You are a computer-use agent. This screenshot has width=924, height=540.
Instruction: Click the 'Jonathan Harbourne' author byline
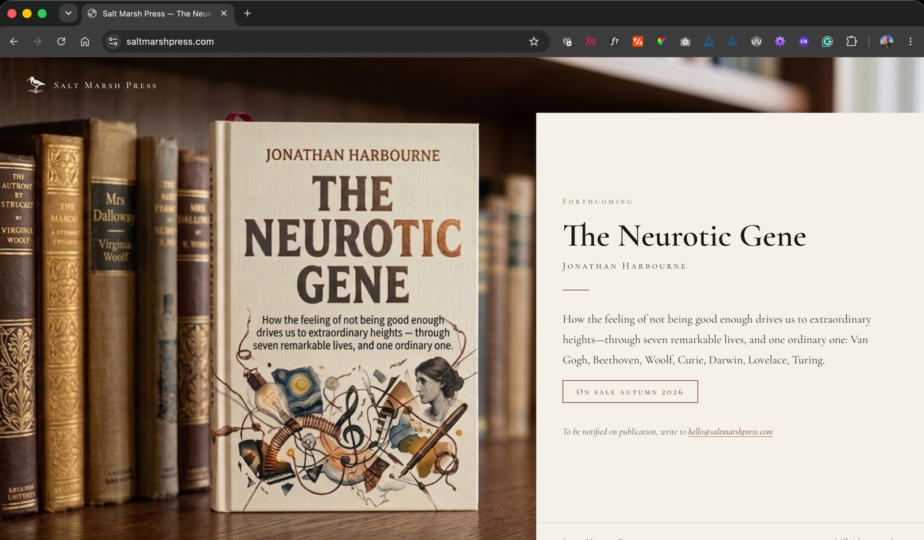[624, 266]
